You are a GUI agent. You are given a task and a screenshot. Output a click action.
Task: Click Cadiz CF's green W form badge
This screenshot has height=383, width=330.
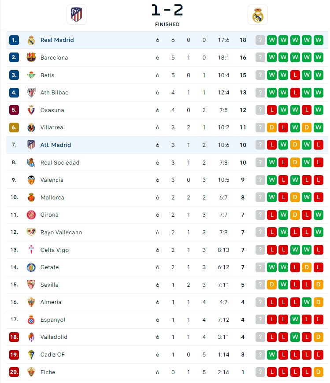coord(272,355)
